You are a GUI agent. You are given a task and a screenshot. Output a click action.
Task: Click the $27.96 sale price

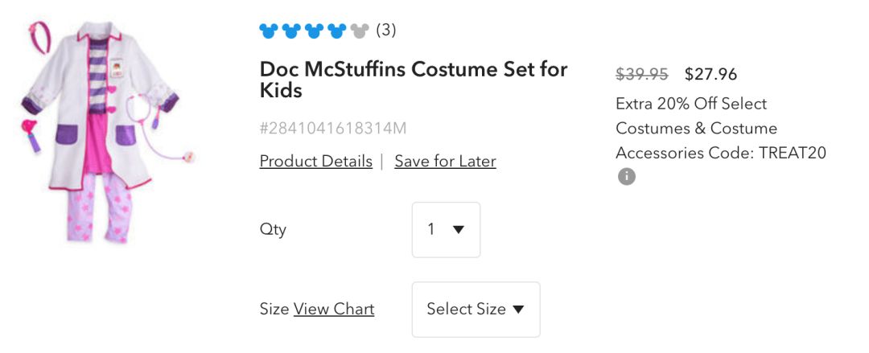[710, 75]
